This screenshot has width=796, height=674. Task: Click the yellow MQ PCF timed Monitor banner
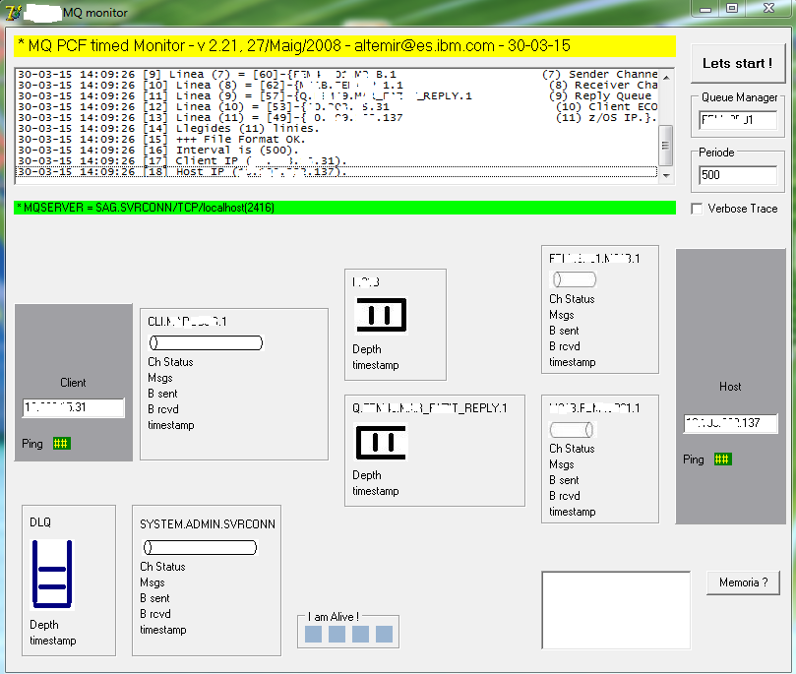(x=344, y=45)
